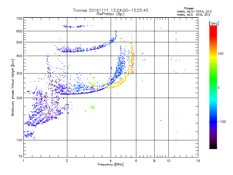Click the x-axis tick label "1"
This screenshot has height=175, width=233.
pos(23,161)
